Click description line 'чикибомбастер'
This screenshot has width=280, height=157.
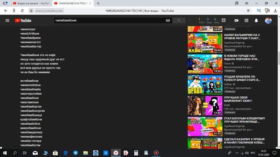(31, 47)
